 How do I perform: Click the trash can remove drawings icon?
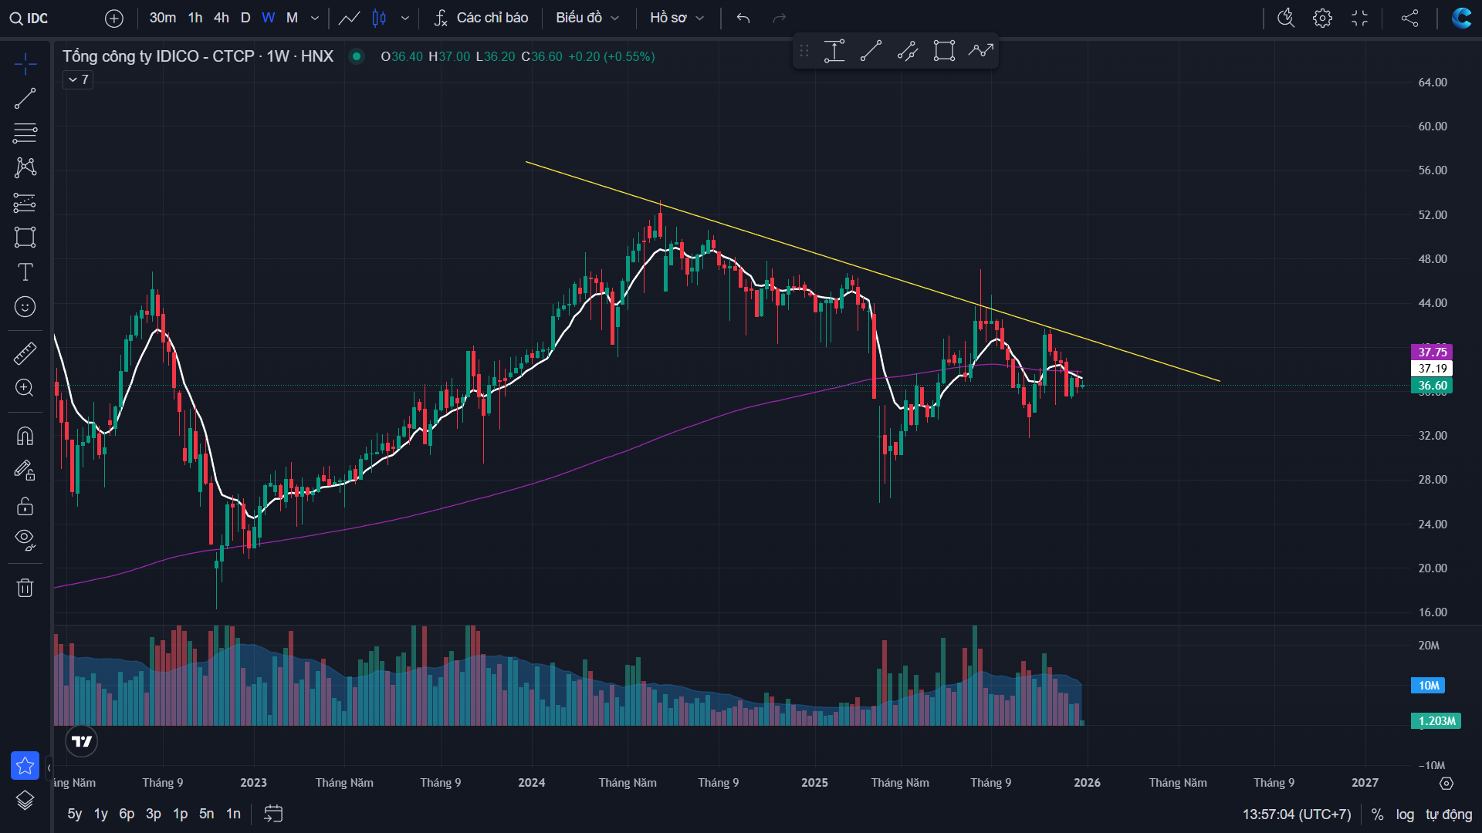25,588
